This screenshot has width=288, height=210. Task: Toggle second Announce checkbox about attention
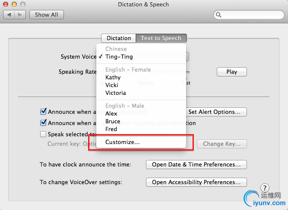[43, 123]
